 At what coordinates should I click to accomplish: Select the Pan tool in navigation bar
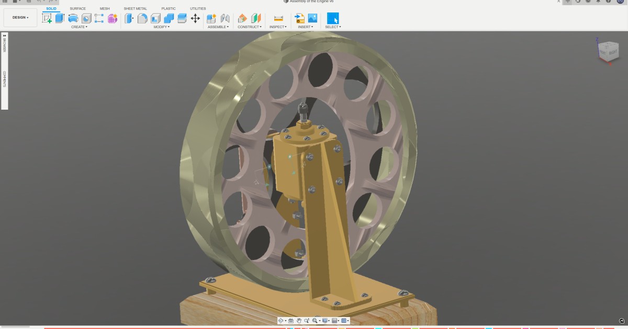point(299,321)
